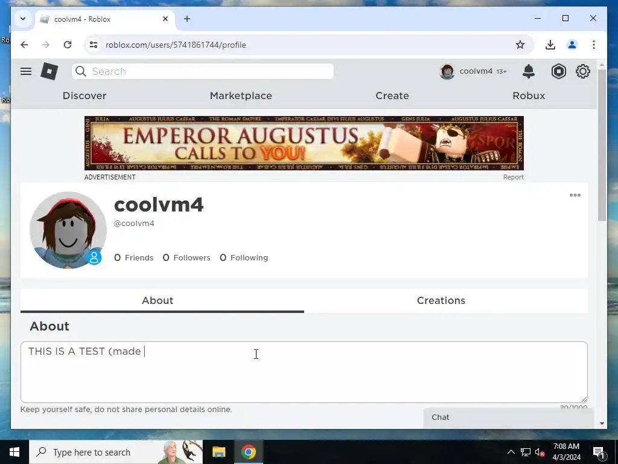Click into the Roblox Search field

[x=203, y=71]
